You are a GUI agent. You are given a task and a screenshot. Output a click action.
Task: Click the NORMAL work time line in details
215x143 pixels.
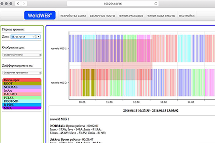(74, 126)
